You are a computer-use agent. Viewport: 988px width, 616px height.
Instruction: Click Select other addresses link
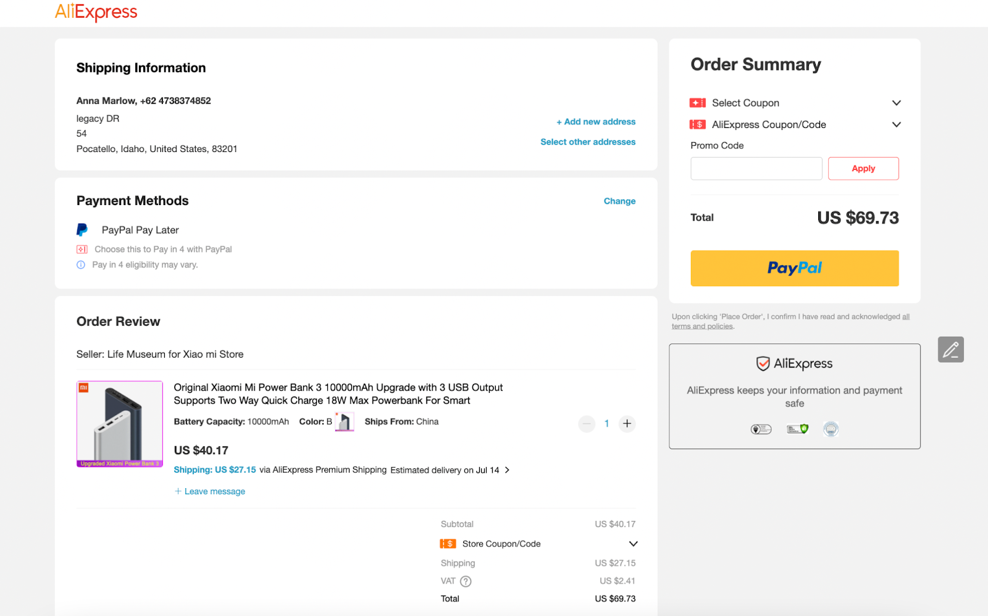click(588, 142)
